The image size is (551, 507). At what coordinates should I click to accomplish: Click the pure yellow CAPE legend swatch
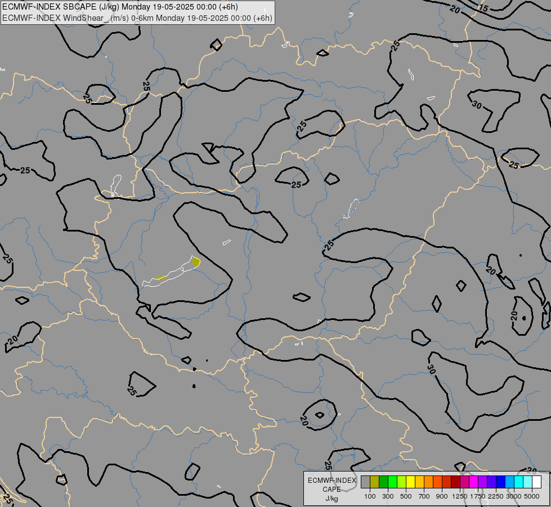pyautogui.click(x=410, y=482)
